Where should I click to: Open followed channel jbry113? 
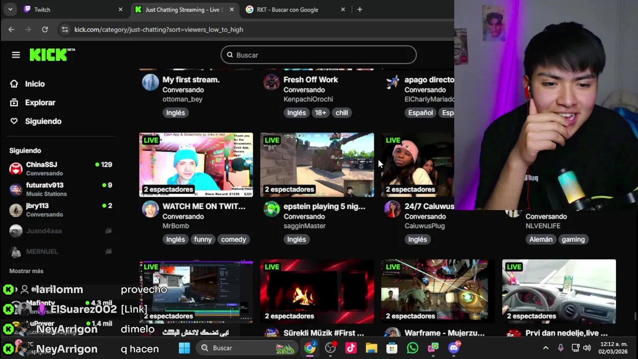tap(61, 210)
